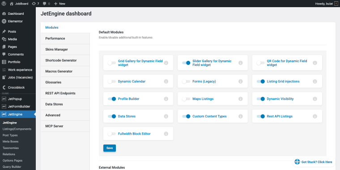Open the Advanced tab
This screenshot has width=340, height=170.
(x=65, y=115)
